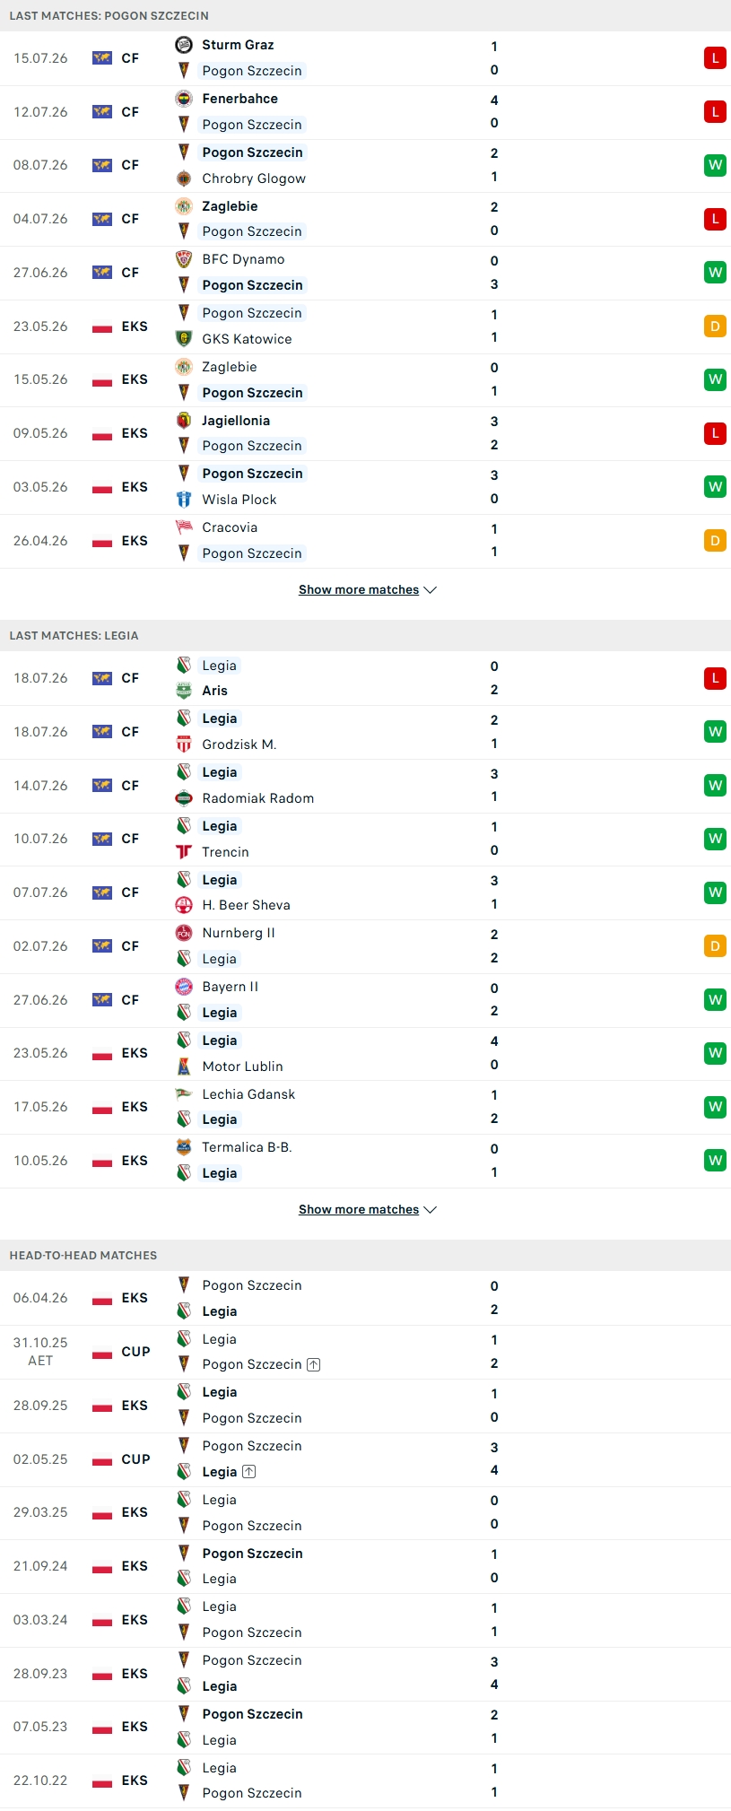
Task: Expand Show more matches under Legia section
Action: tap(367, 1210)
